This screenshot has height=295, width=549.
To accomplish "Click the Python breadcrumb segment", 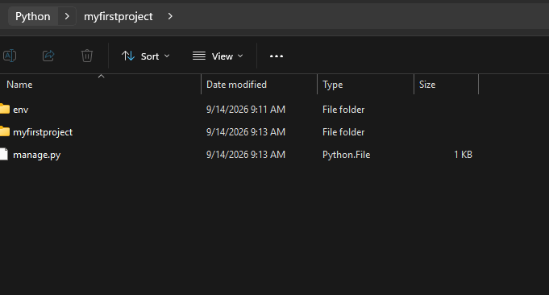I will click(x=32, y=16).
